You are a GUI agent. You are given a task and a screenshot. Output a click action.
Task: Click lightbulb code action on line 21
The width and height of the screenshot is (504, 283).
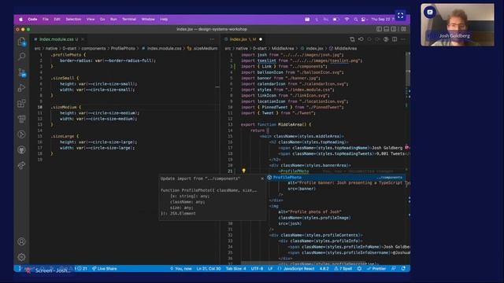pos(243,171)
